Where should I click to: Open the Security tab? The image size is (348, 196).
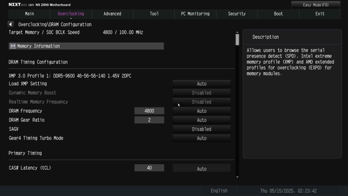(237, 14)
